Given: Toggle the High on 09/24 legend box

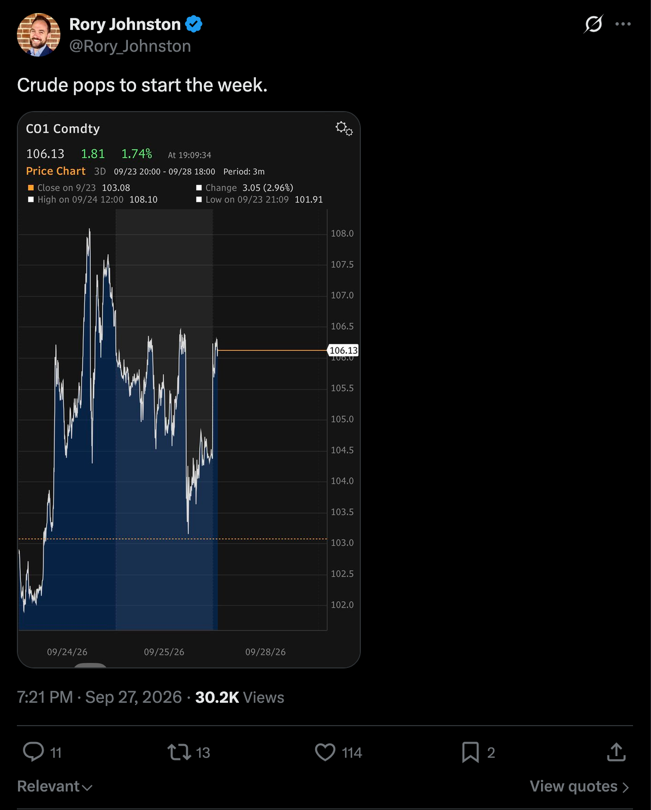Looking at the screenshot, I should click(x=31, y=199).
